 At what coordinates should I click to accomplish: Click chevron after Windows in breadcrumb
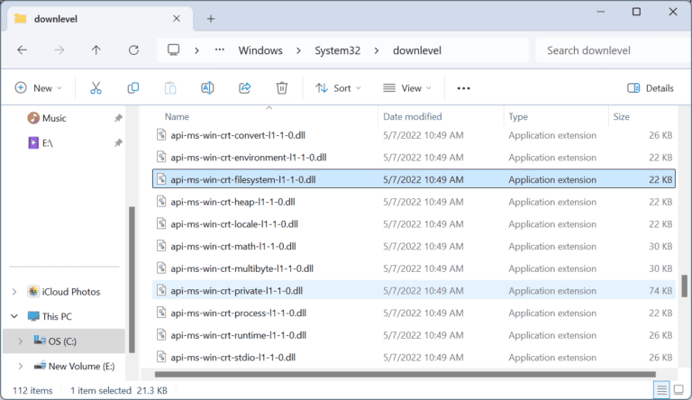pyautogui.click(x=299, y=50)
